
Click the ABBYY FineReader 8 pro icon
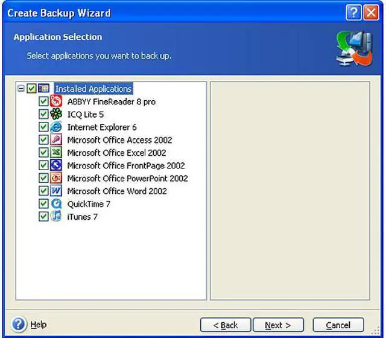click(56, 101)
